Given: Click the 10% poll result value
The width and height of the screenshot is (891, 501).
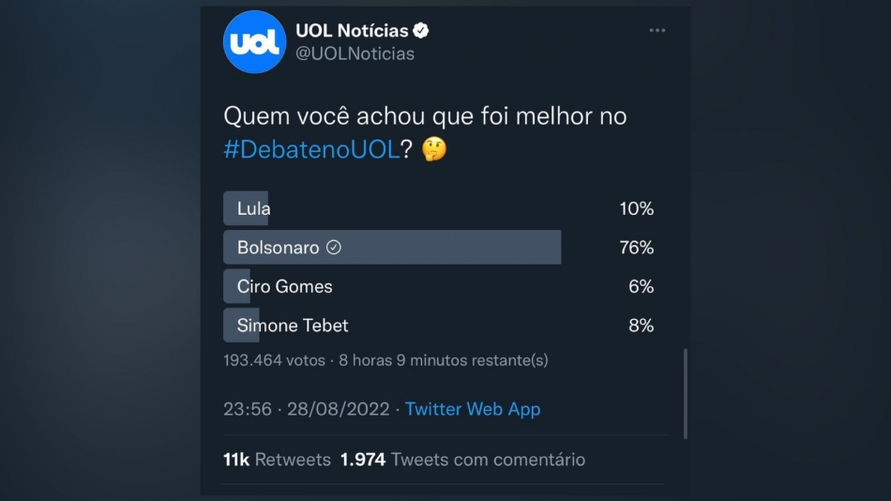Looking at the screenshot, I should [x=636, y=208].
